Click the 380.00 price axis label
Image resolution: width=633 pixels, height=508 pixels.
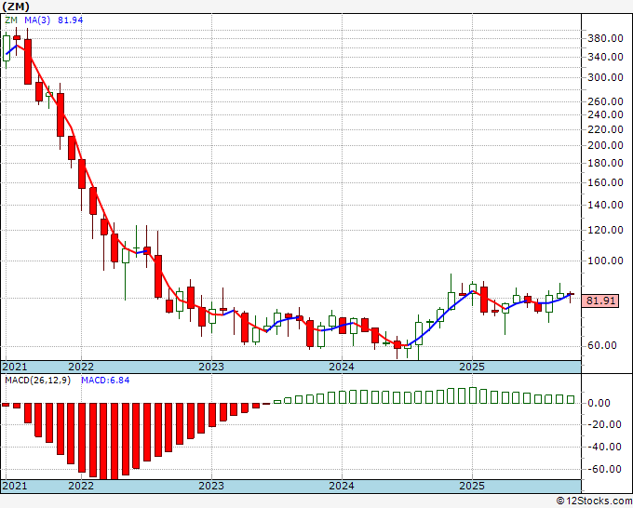tap(605, 39)
